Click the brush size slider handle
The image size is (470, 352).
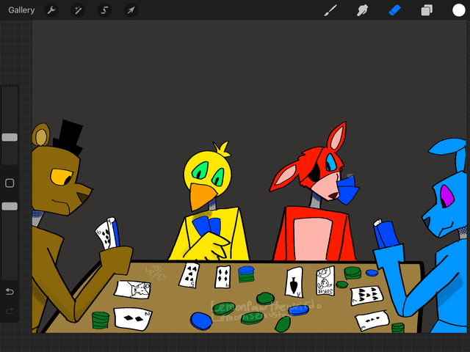coord(10,137)
